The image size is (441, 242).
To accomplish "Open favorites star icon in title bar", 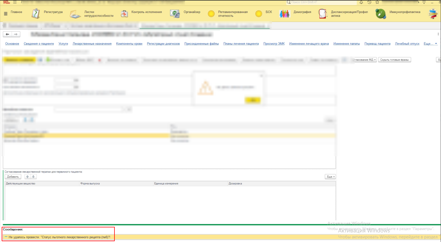I will tap(377, 2).
